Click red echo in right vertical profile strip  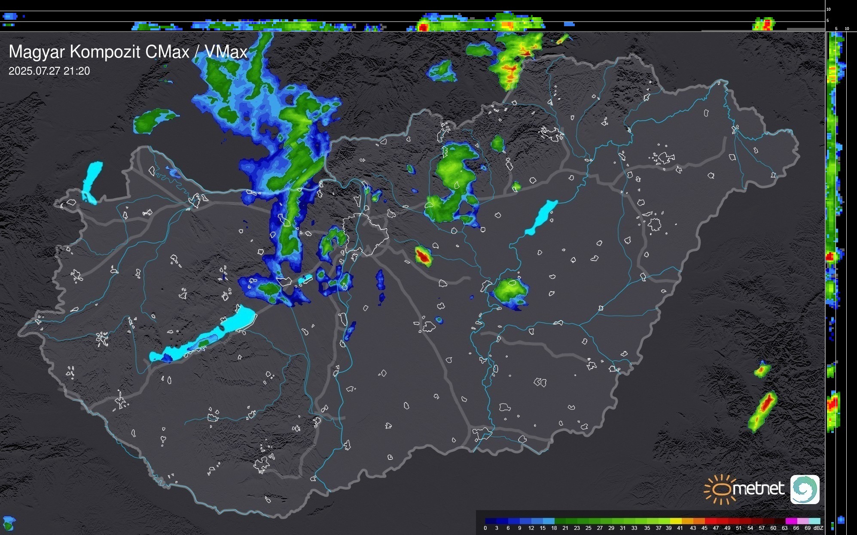[x=830, y=257]
